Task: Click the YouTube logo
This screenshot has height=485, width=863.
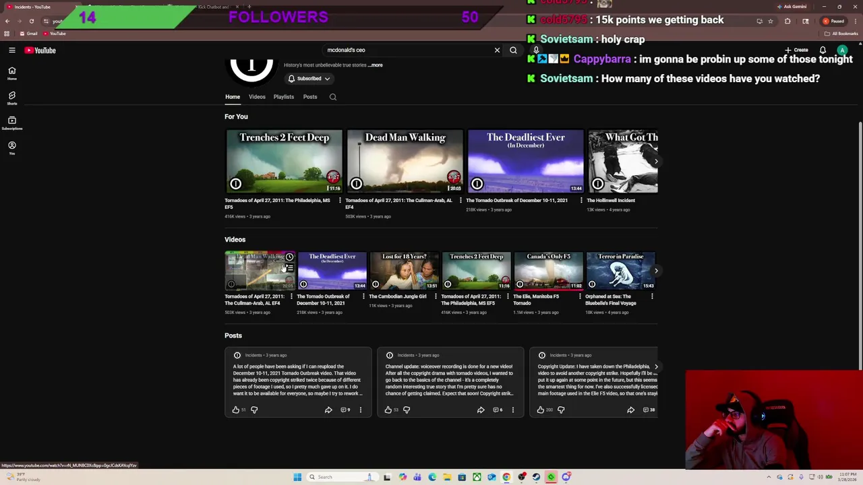Action: click(x=40, y=50)
